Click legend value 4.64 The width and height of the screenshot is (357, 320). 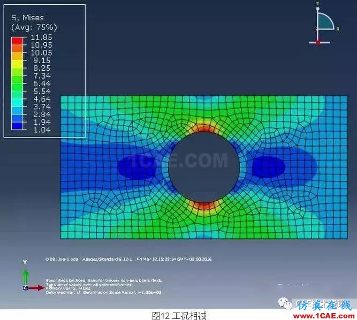point(42,99)
